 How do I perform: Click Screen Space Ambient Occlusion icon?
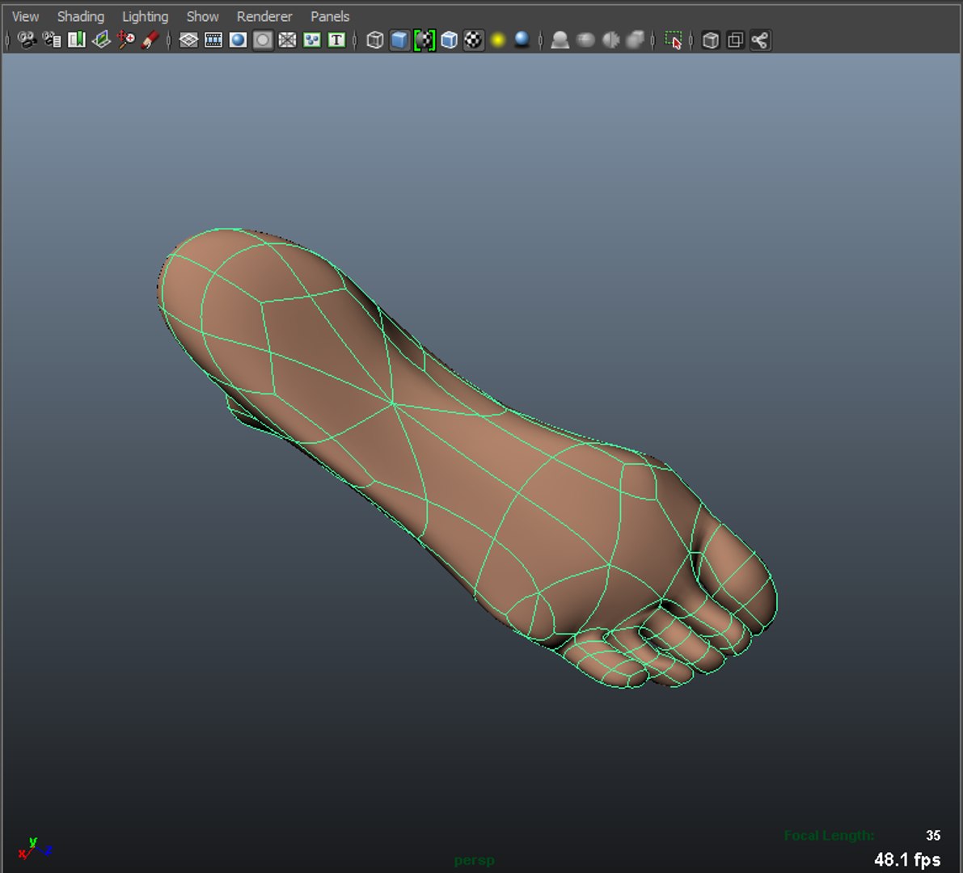coord(560,40)
